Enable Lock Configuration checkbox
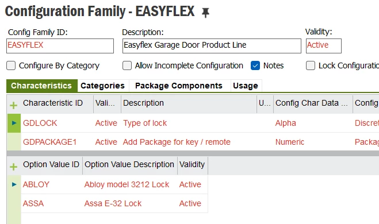This screenshot has height=224, width=379. (311, 65)
